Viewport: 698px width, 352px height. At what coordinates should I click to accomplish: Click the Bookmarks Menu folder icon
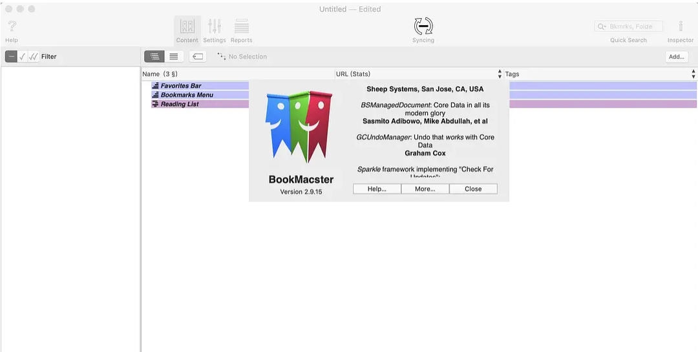coord(155,95)
